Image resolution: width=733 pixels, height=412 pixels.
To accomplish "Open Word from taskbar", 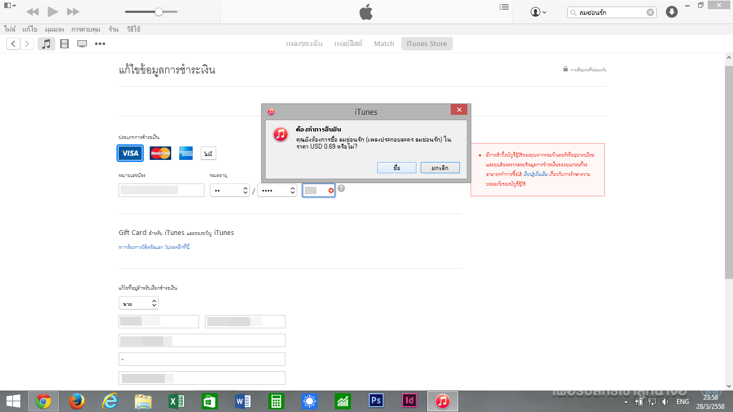I will [243, 401].
